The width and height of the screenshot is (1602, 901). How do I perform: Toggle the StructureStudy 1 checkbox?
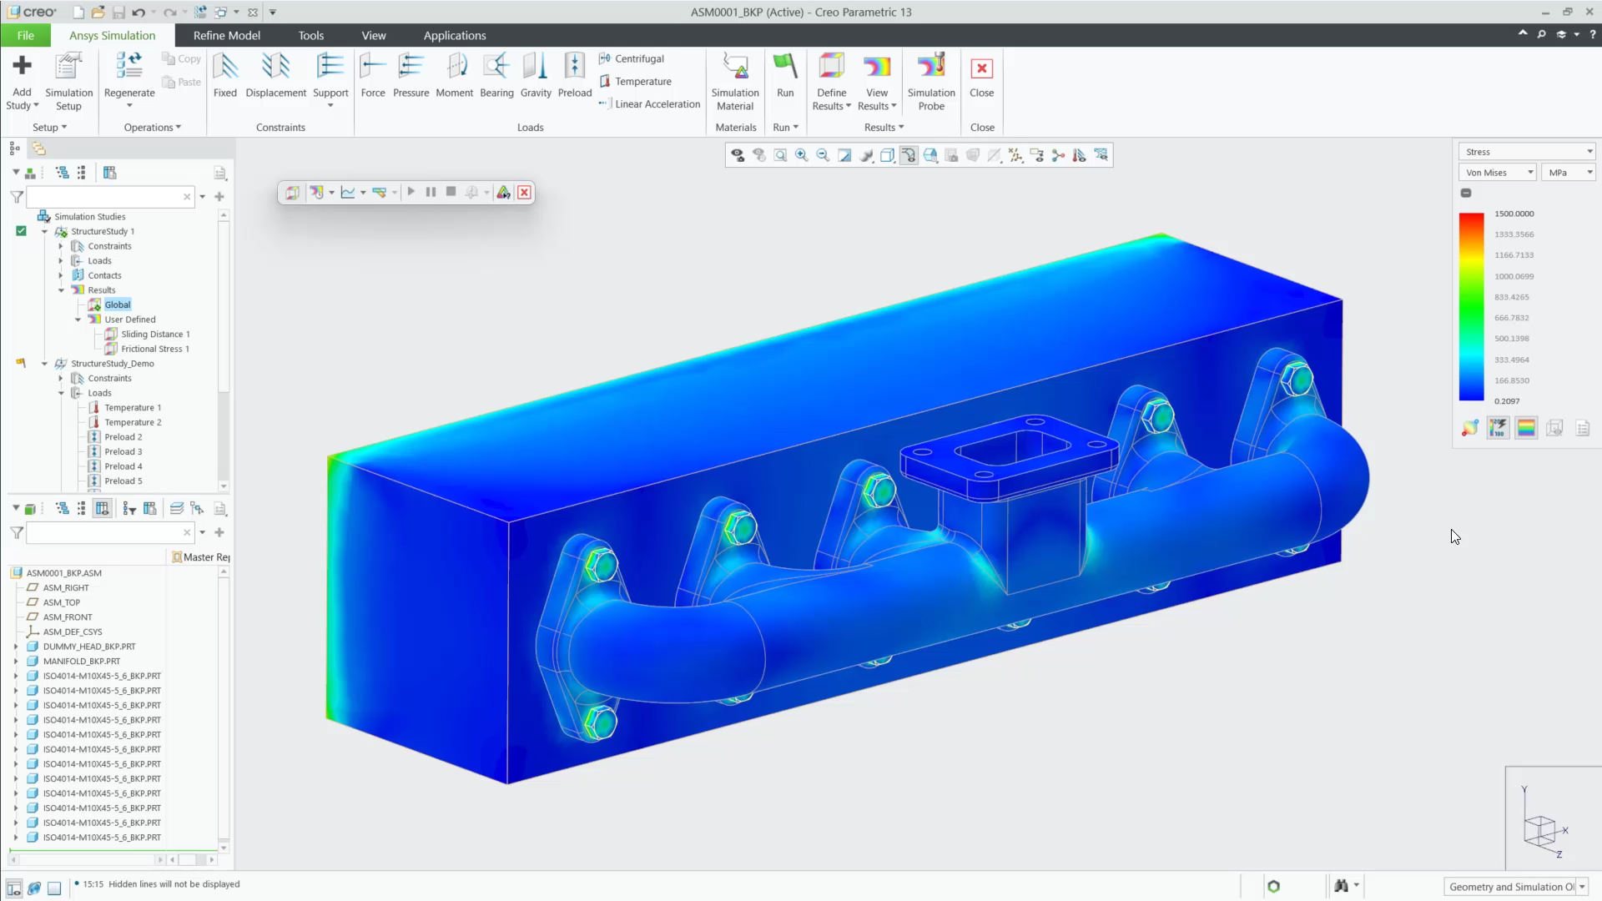coord(21,231)
